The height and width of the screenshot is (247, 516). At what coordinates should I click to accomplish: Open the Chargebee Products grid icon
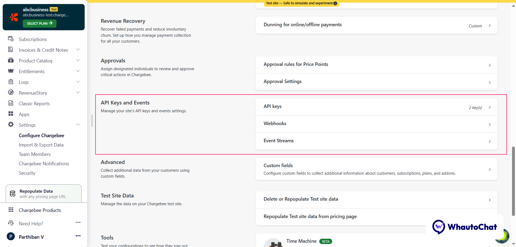click(x=11, y=210)
